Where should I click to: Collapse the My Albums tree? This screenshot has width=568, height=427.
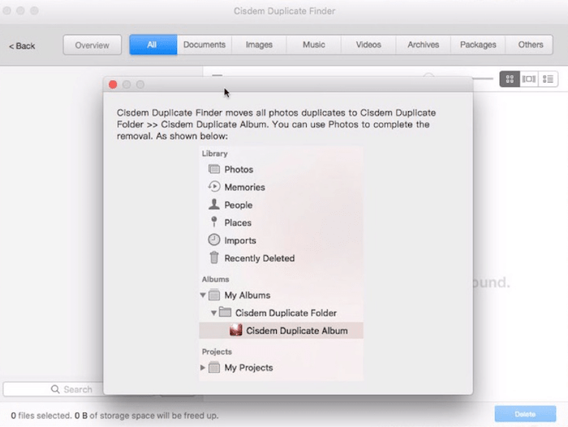[x=203, y=295]
